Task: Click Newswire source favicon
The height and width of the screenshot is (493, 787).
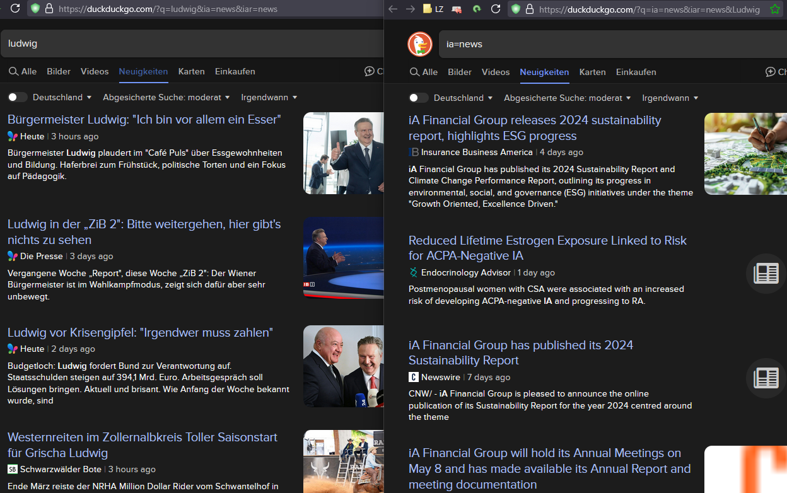Action: coord(414,377)
